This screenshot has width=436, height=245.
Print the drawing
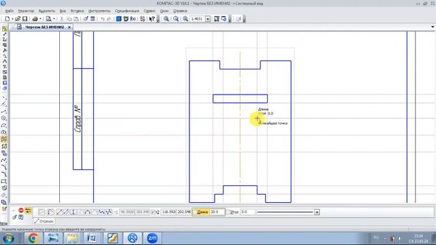tap(35, 19)
